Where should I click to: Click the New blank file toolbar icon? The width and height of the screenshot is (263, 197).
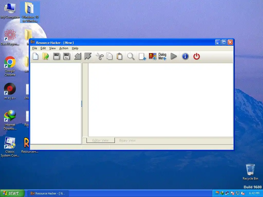click(x=35, y=56)
